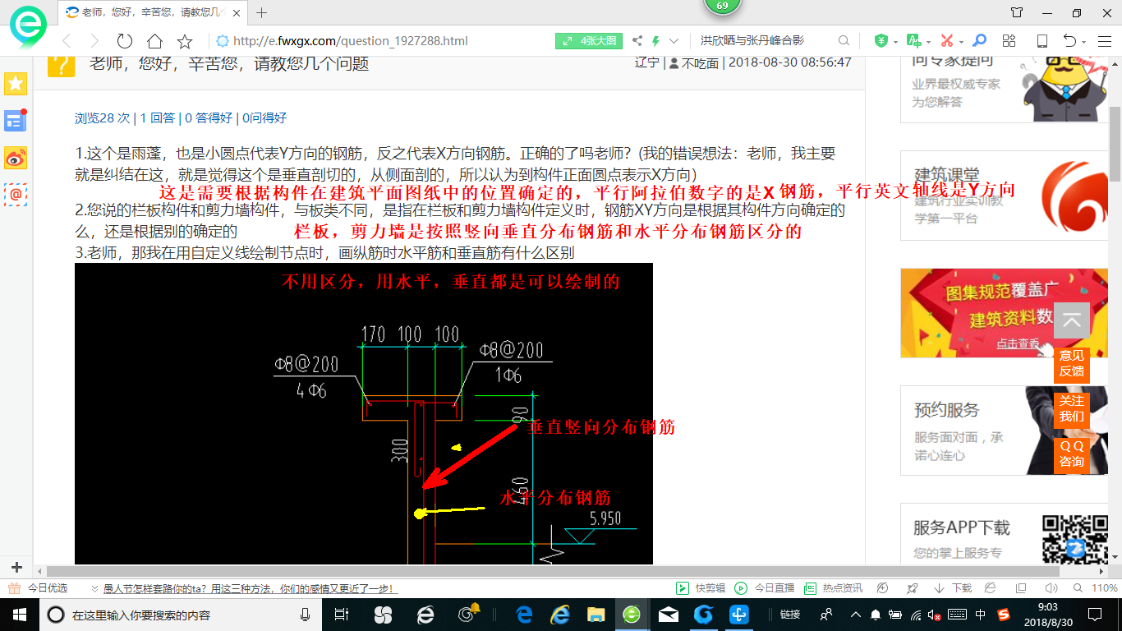Click the skin shirt icon in title bar
This screenshot has width=1122, height=631.
coord(1017,12)
